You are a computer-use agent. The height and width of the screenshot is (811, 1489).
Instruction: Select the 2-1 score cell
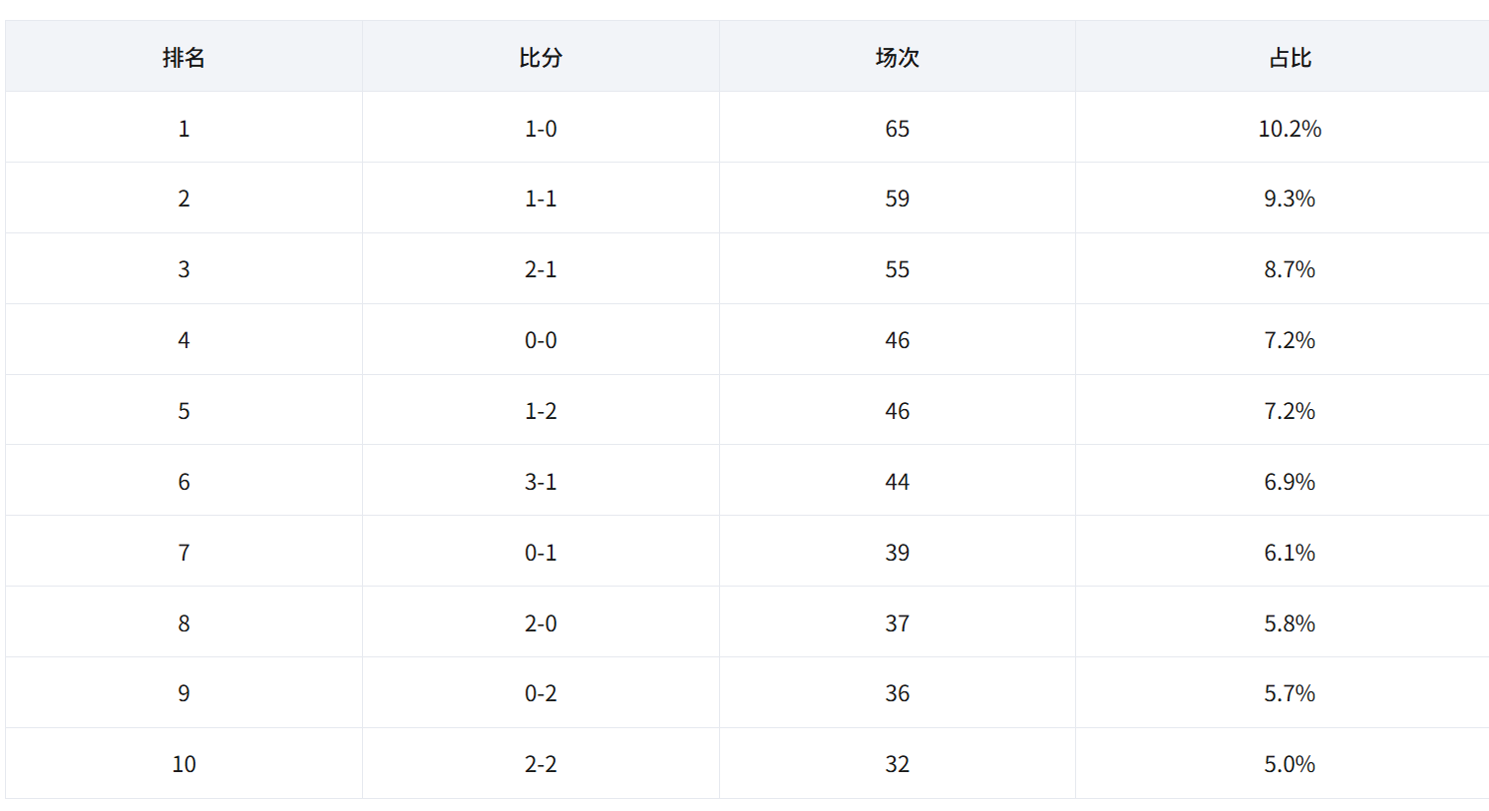(x=541, y=269)
